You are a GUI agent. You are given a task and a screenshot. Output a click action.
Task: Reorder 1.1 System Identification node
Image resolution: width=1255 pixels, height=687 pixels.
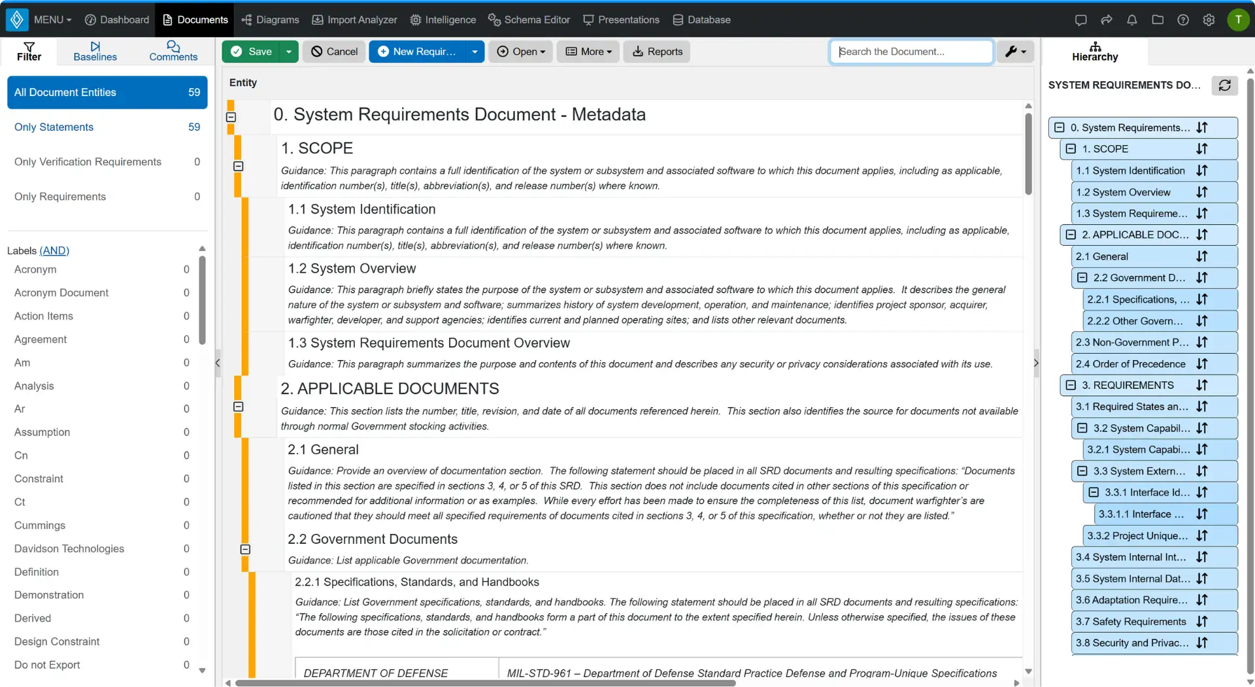[x=1202, y=171]
